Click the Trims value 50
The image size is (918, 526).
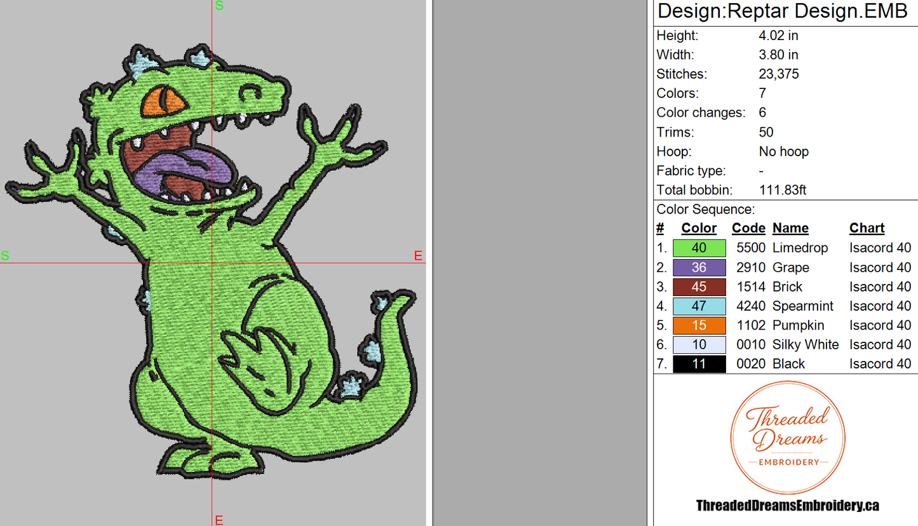pyautogui.click(x=766, y=132)
